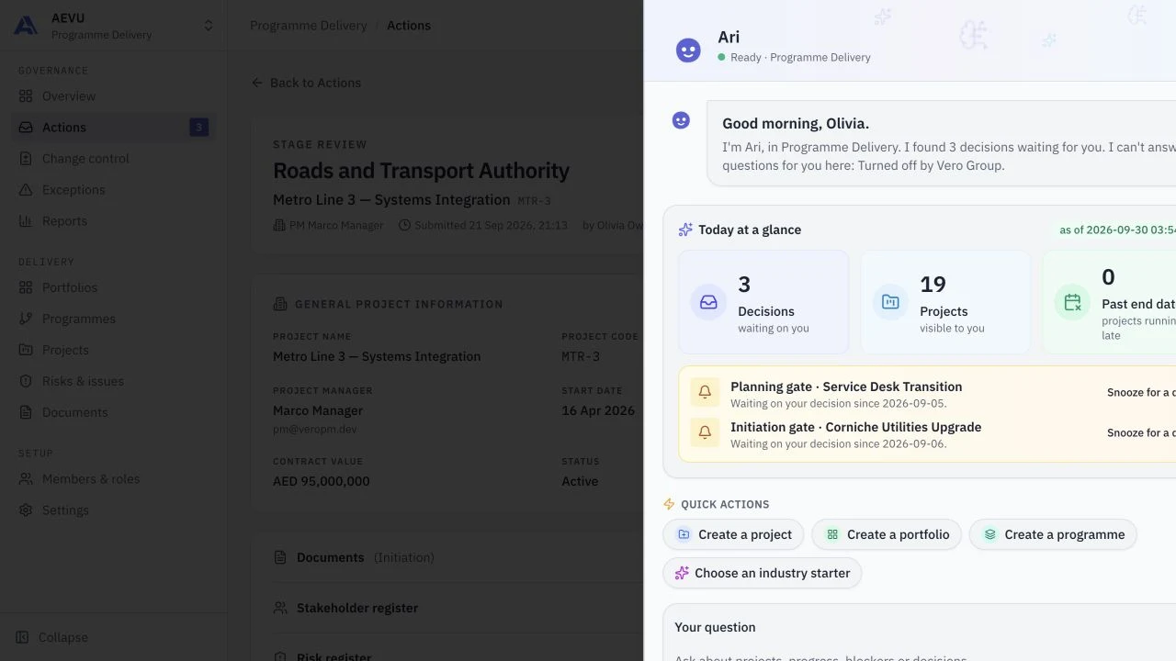Go to Change control in sidebar
1176x661 pixels.
[114, 159]
